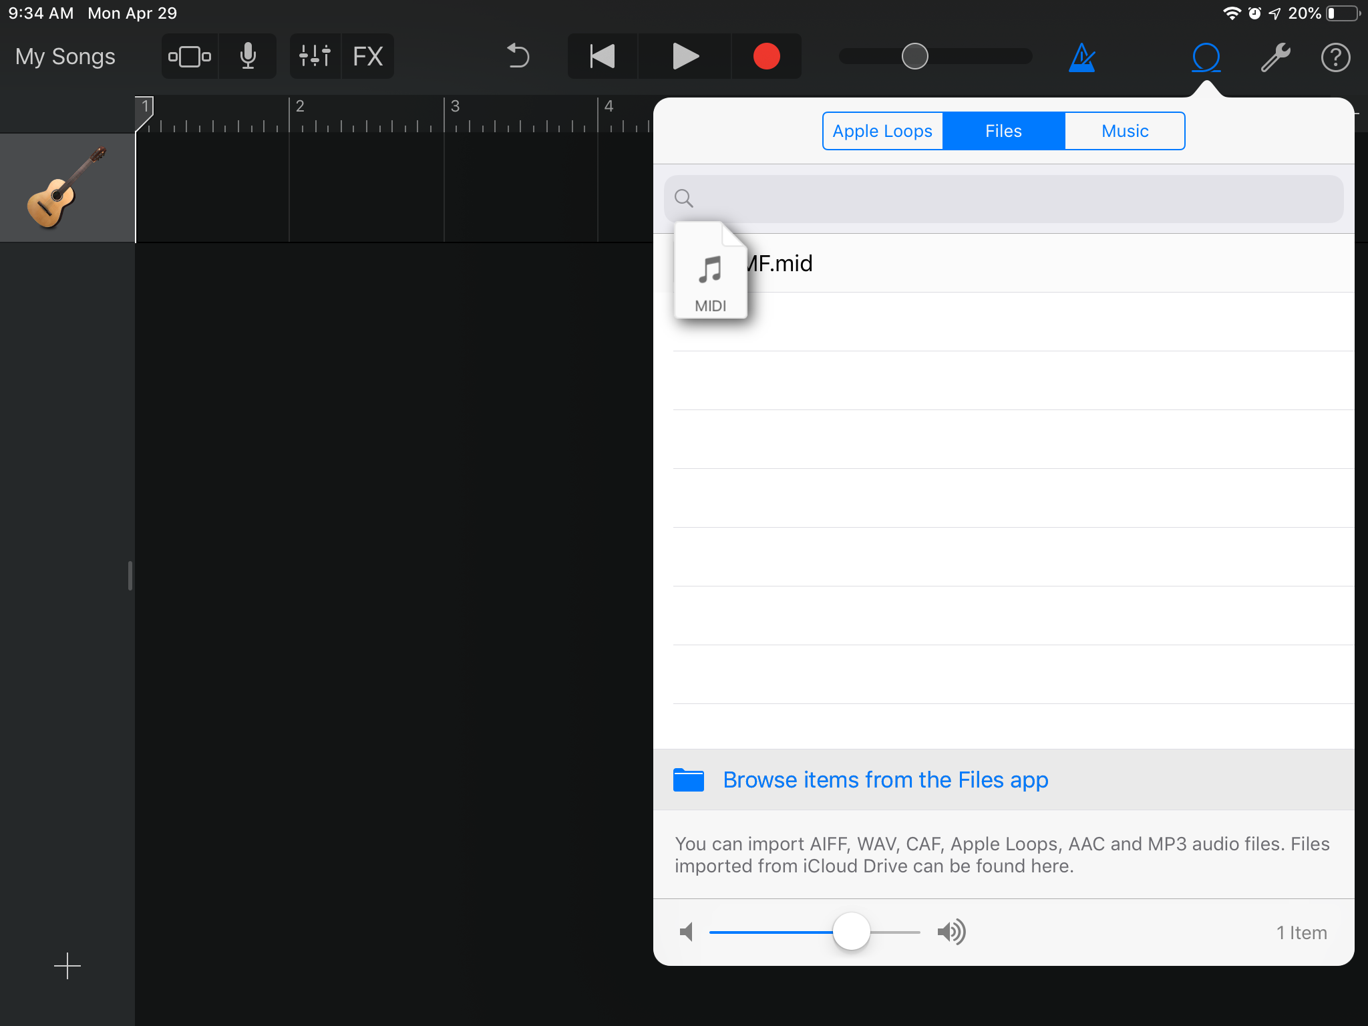The width and height of the screenshot is (1368, 1026).
Task: Click the blue folder icon
Action: click(x=689, y=780)
